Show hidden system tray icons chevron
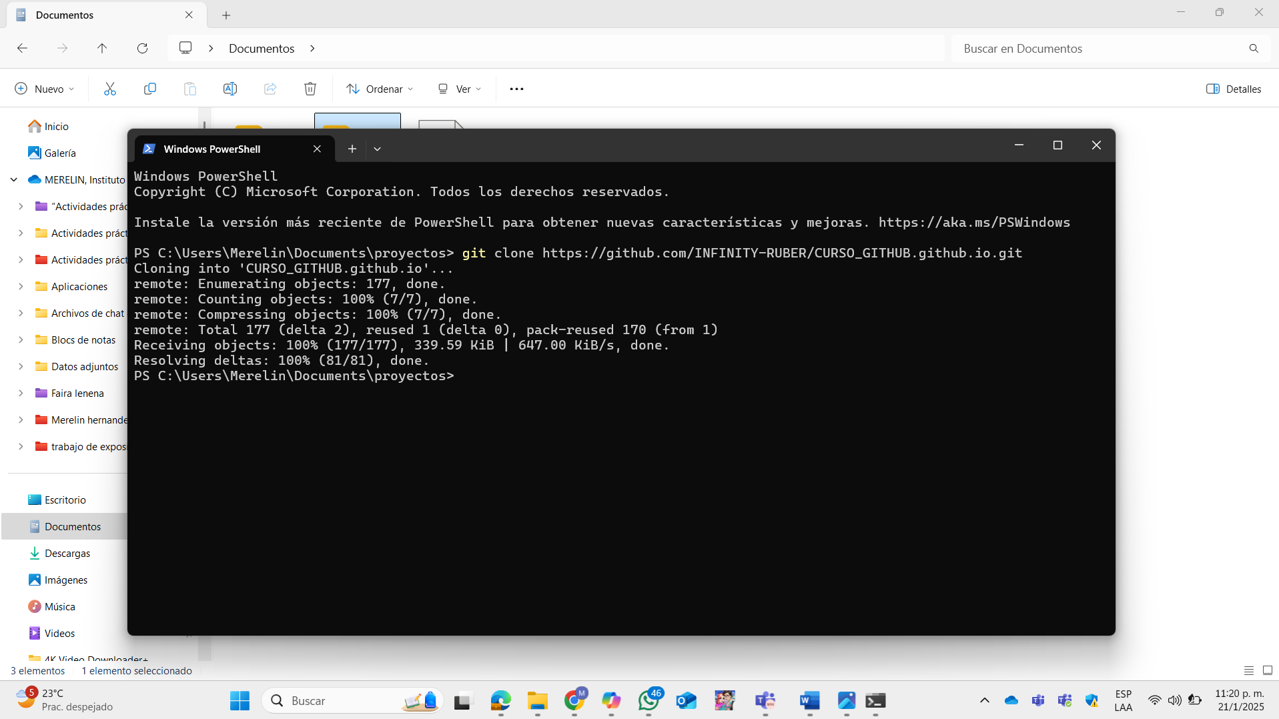Viewport: 1279px width, 719px height. (x=984, y=700)
